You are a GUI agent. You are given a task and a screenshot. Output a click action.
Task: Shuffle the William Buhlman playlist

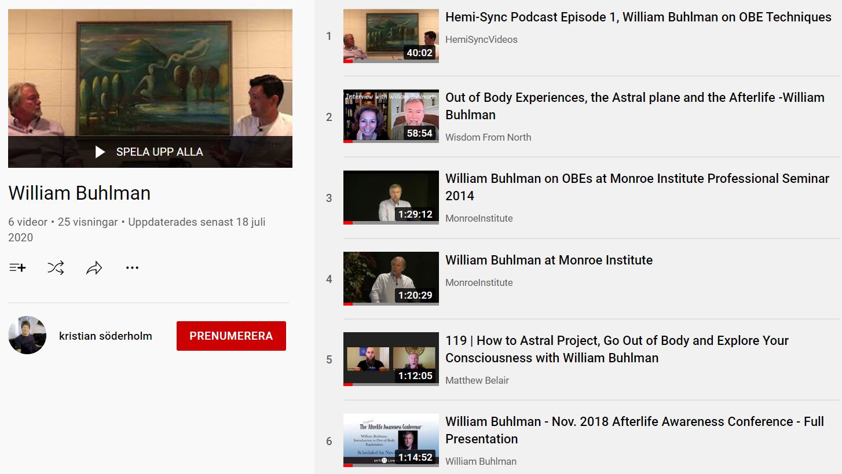pyautogui.click(x=56, y=267)
